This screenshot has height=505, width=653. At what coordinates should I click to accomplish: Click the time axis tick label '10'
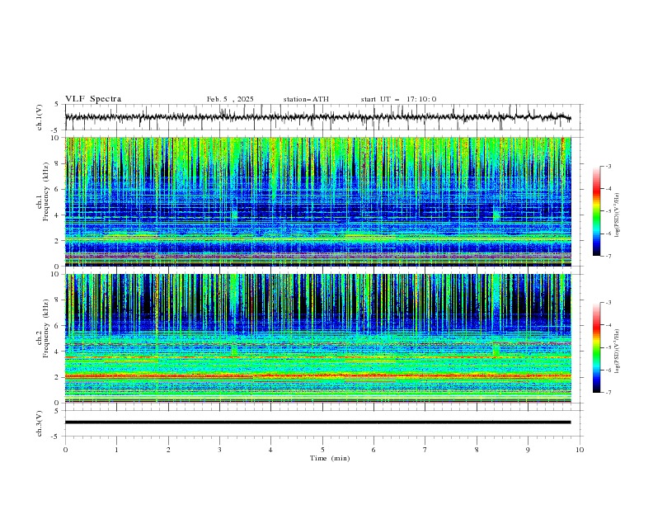point(580,450)
